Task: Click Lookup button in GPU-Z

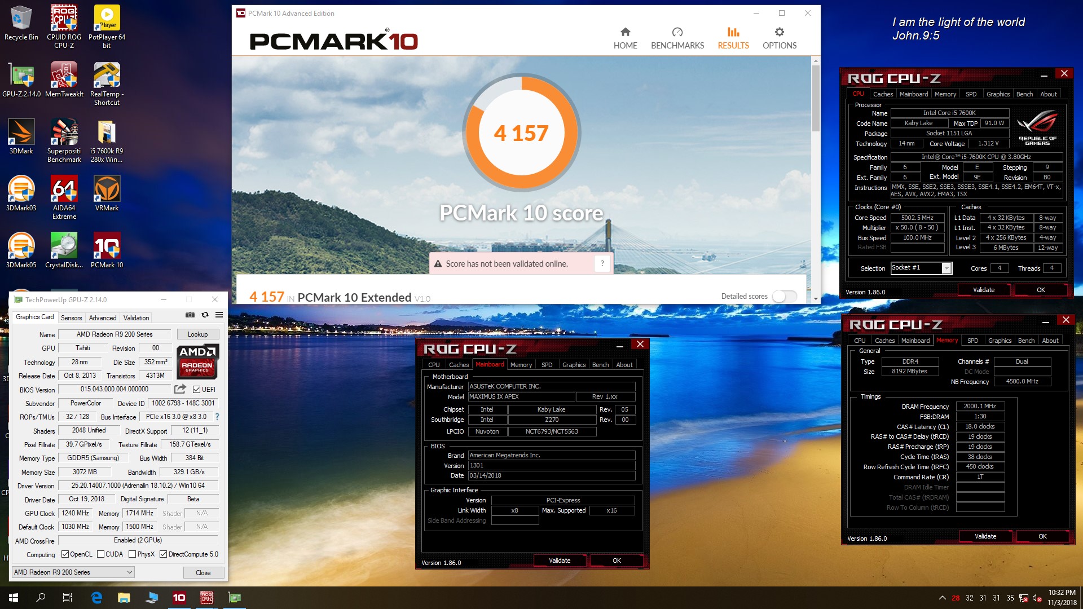Action: (197, 334)
